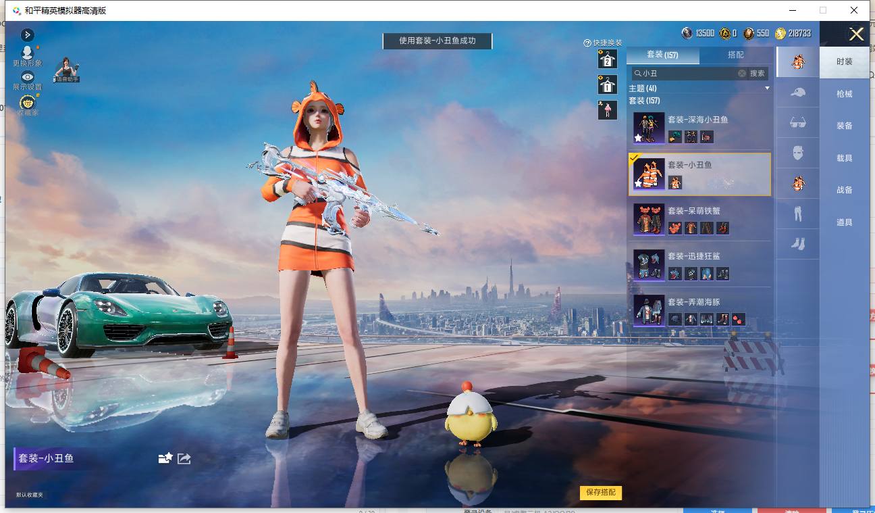This screenshot has width=875, height=513.
Task: Click the share arrow icon
Action: (x=184, y=458)
